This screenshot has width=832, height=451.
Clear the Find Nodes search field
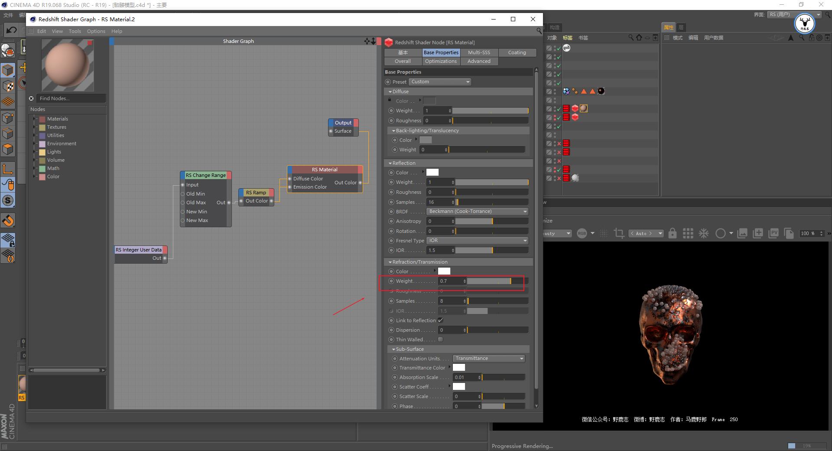(x=31, y=98)
